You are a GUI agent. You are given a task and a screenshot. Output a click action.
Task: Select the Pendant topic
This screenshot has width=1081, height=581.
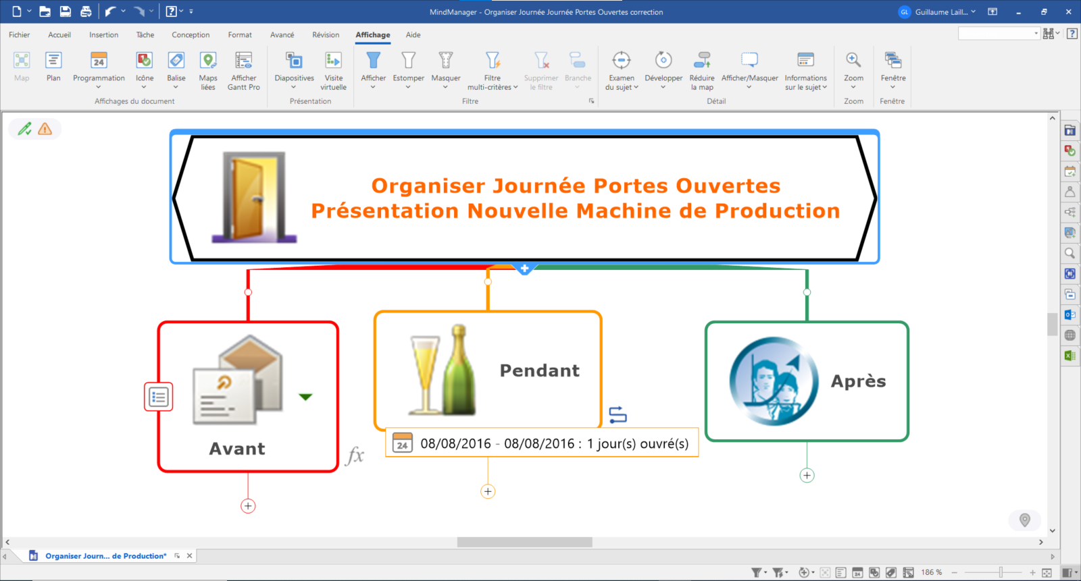(x=539, y=370)
